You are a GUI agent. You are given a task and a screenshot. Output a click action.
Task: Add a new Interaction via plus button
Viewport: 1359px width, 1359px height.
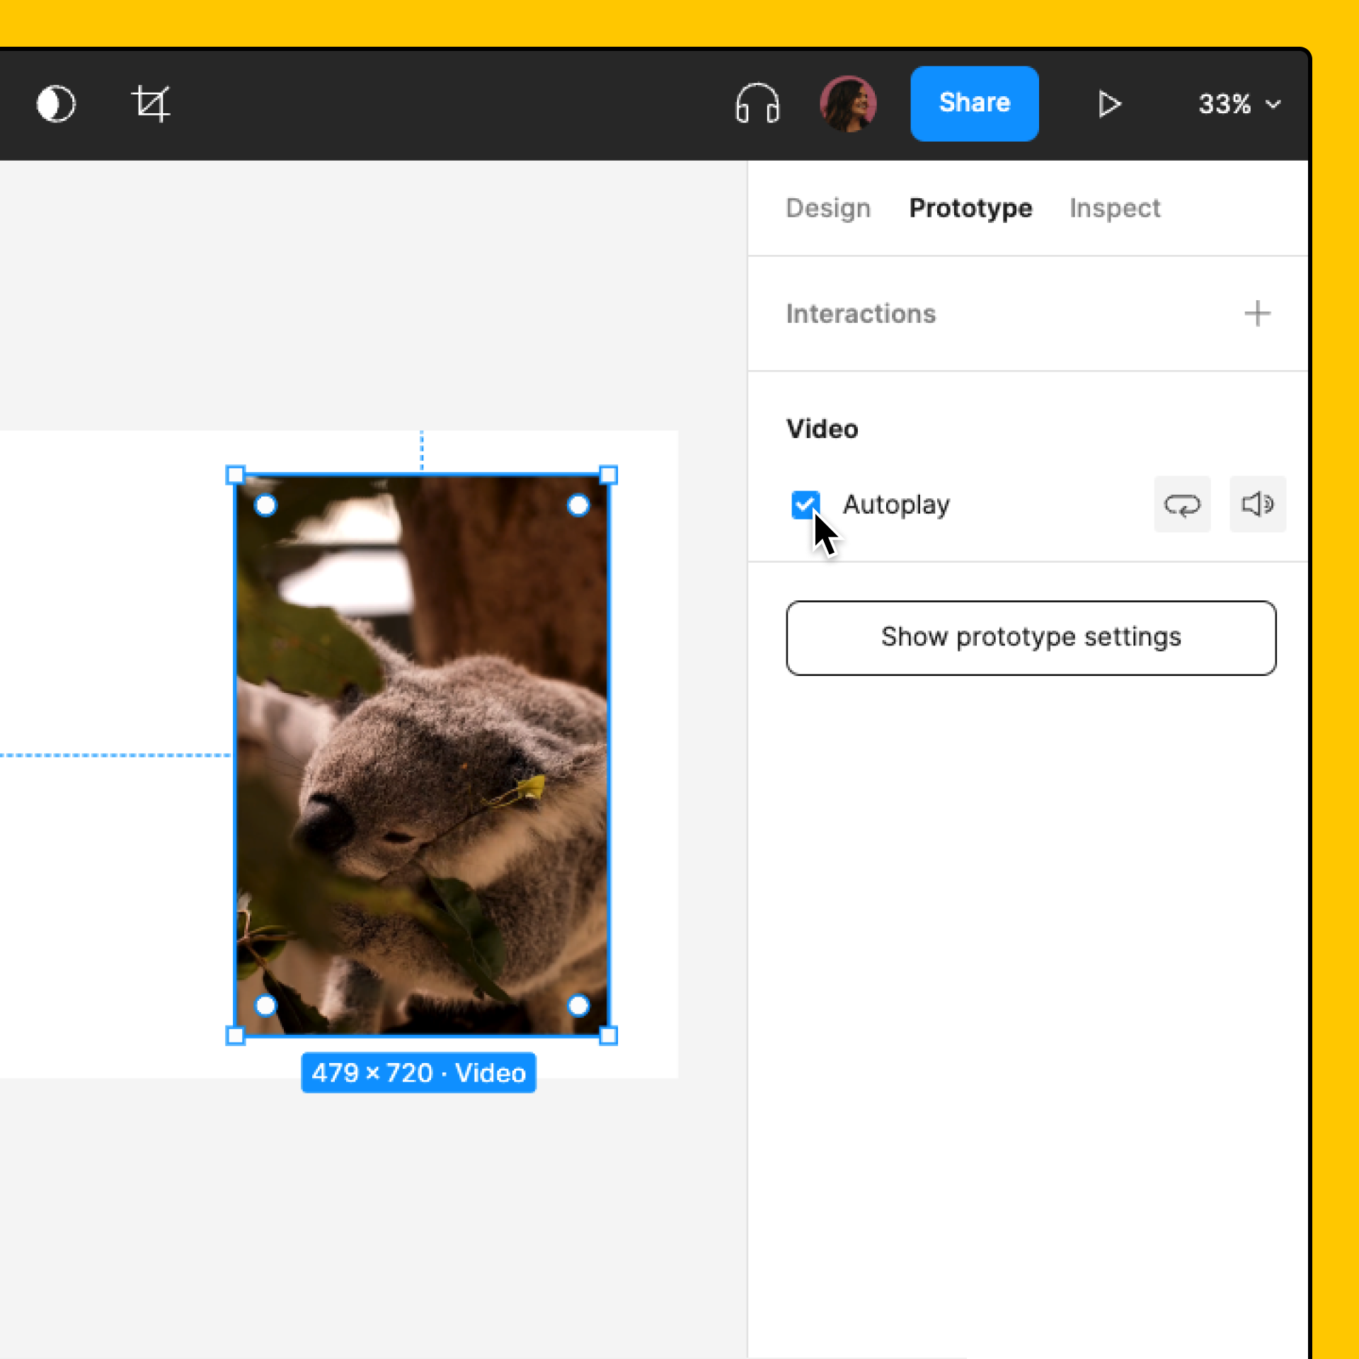(1258, 312)
